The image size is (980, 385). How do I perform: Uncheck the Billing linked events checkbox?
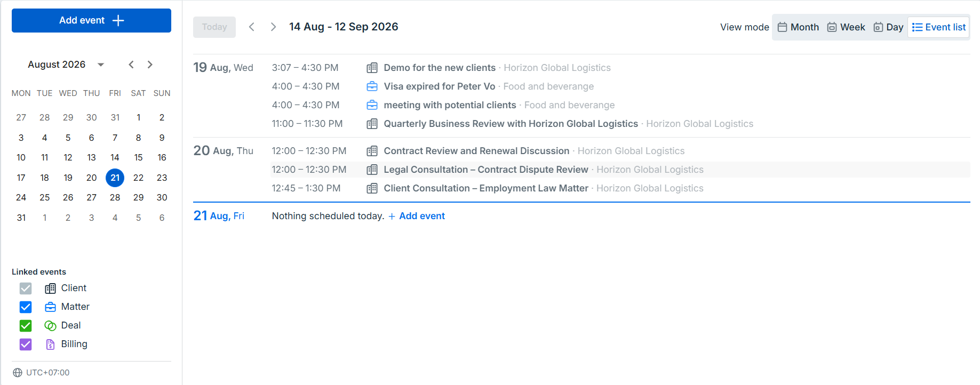coord(26,344)
